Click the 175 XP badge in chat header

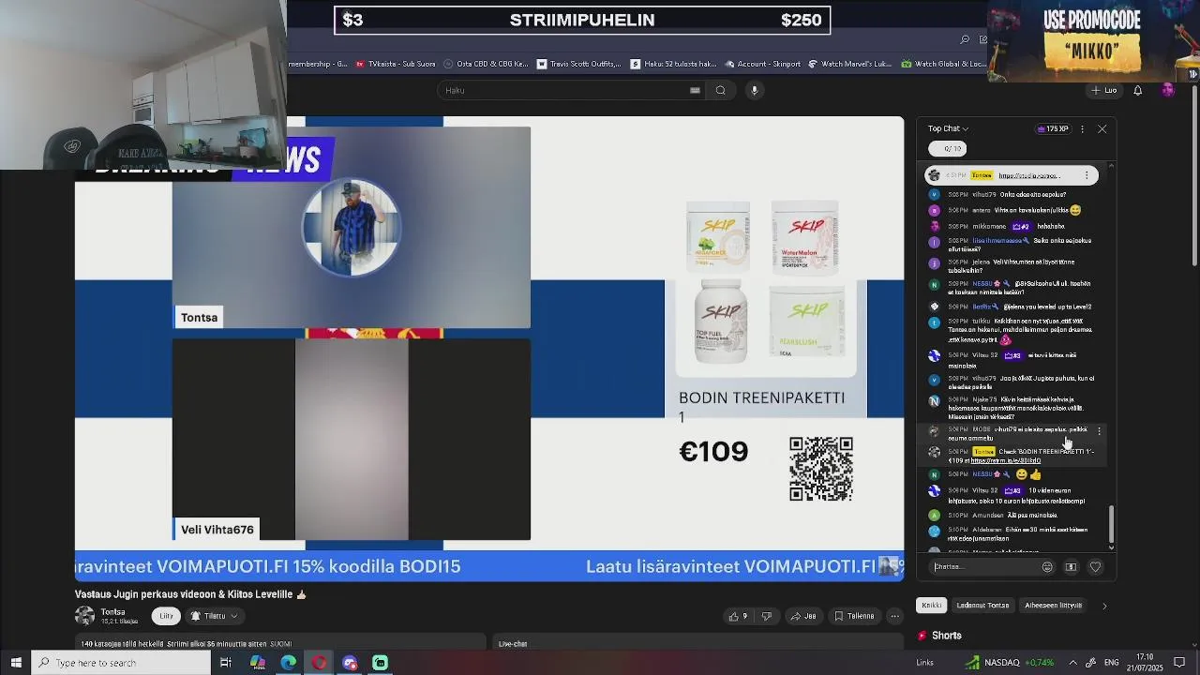(x=1052, y=129)
